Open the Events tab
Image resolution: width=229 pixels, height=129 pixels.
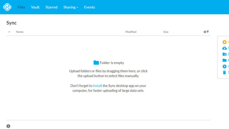point(89,7)
